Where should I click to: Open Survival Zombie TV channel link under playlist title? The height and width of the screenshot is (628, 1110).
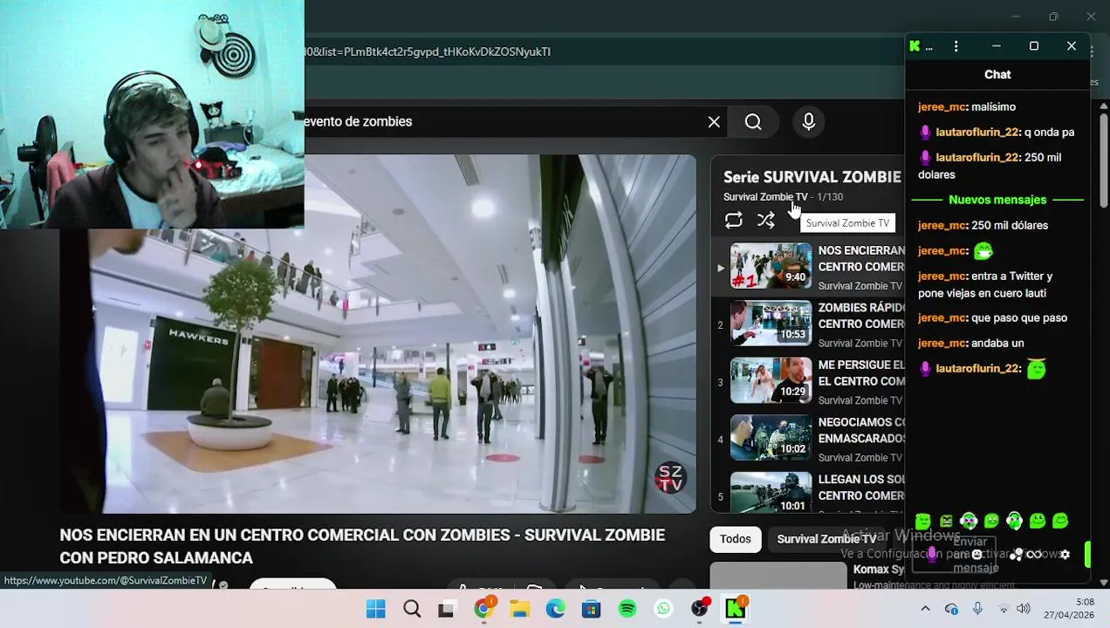pos(765,197)
